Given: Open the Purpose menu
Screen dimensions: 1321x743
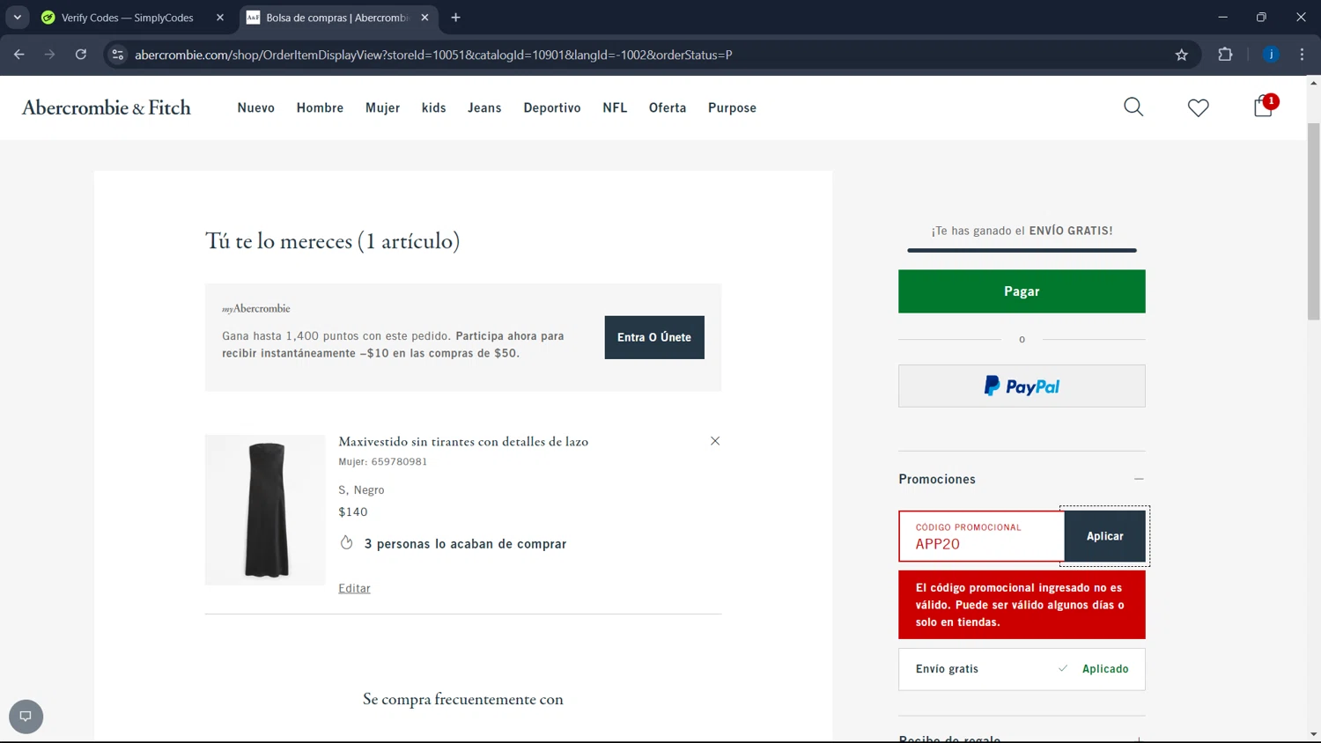Looking at the screenshot, I should point(732,107).
